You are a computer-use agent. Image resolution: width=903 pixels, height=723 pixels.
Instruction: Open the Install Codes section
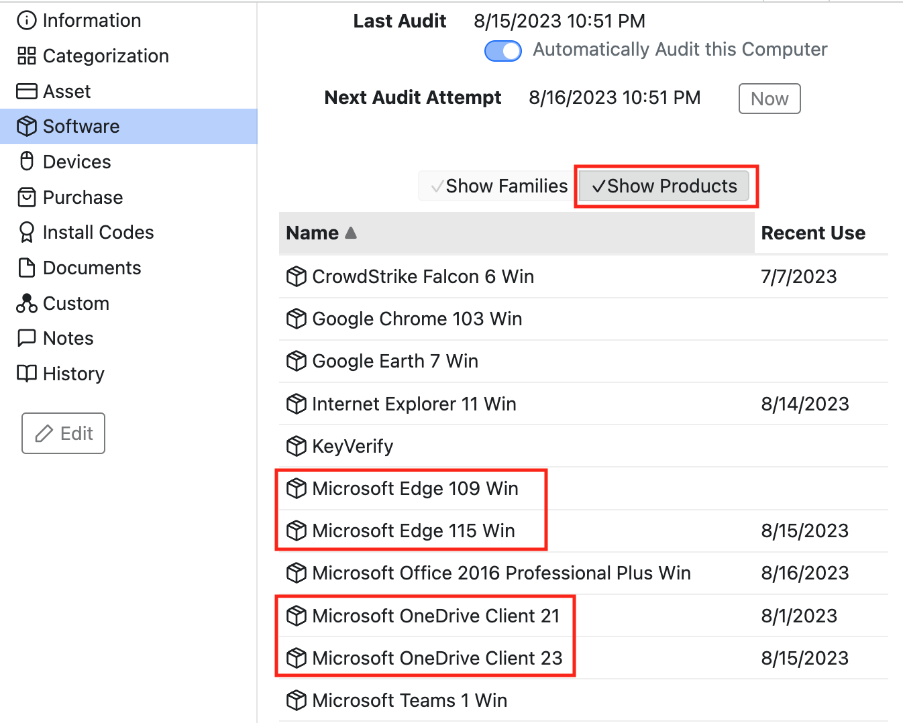129,232
